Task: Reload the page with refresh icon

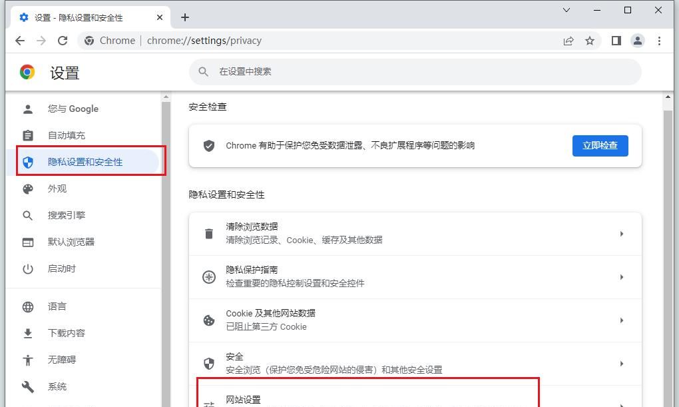Action: pyautogui.click(x=63, y=41)
